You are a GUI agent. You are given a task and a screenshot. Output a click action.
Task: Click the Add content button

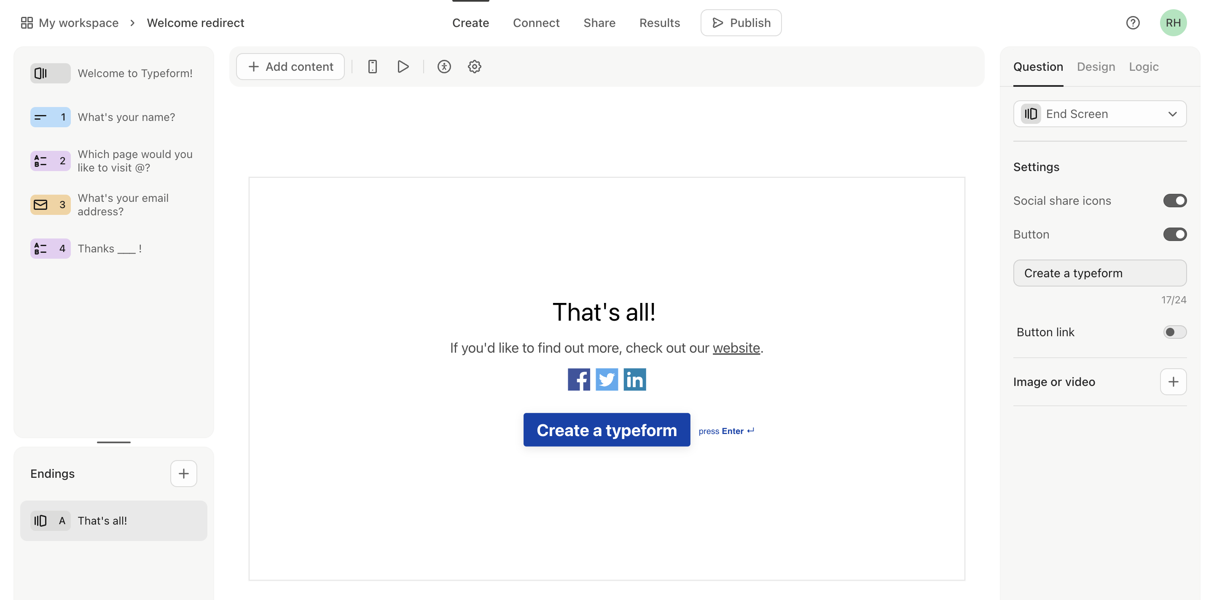click(x=290, y=67)
